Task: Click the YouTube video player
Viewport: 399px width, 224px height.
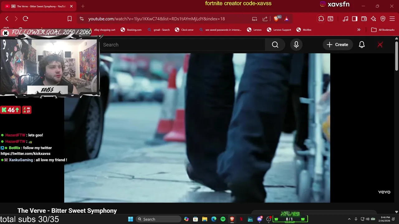Action: coord(197,128)
